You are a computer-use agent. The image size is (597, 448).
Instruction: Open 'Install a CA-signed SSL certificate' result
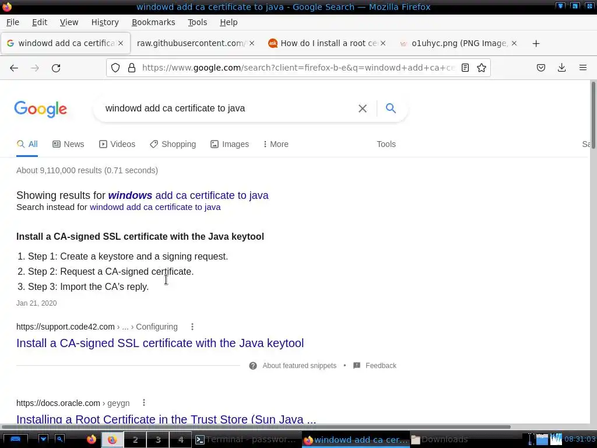pos(160,343)
